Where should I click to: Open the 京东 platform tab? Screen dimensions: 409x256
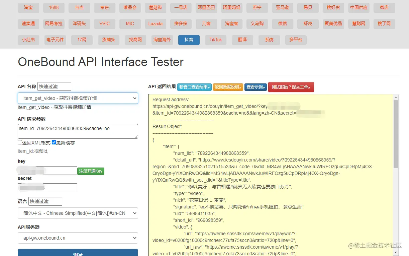click(105, 8)
